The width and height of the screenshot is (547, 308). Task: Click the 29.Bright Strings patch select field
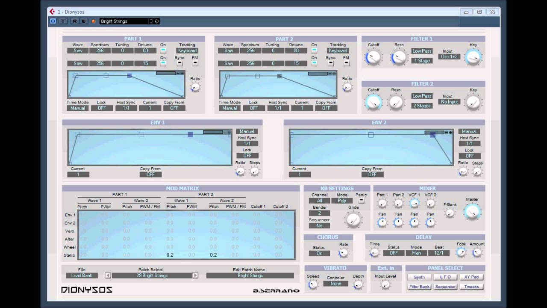point(152,275)
